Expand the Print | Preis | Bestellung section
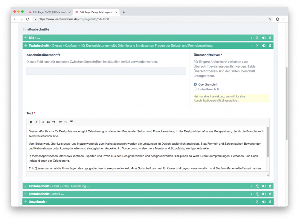This screenshot has height=221, width=299. click(251, 186)
